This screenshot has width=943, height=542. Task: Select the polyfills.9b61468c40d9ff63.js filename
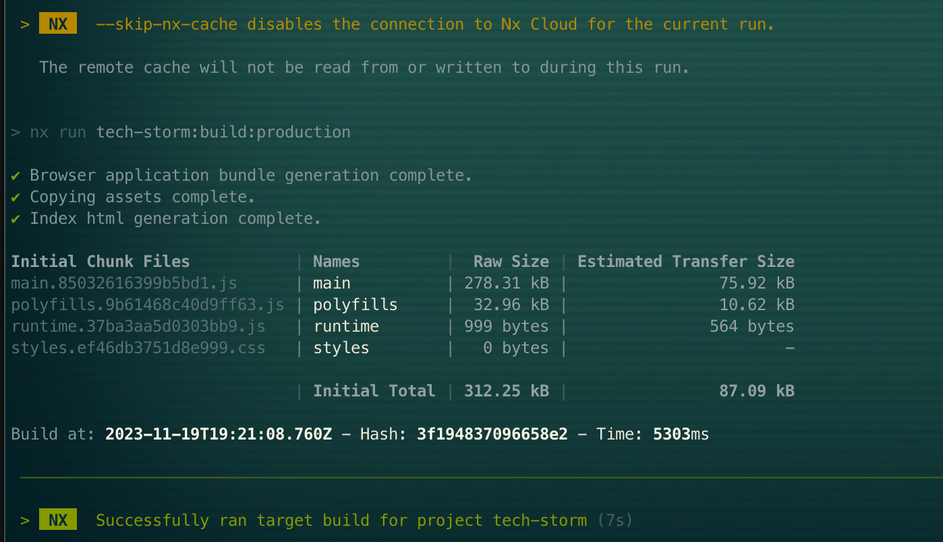tap(148, 305)
